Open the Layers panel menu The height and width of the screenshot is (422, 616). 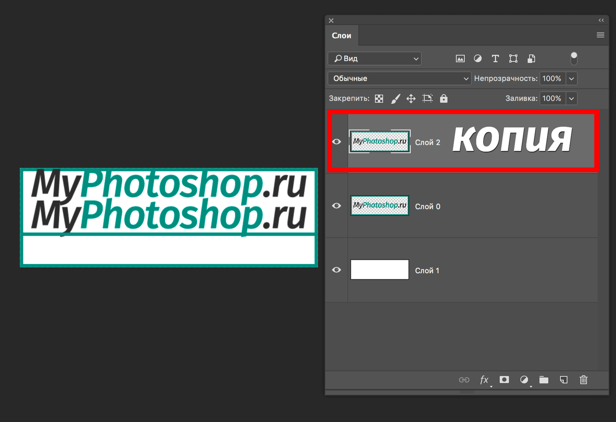[x=600, y=35]
